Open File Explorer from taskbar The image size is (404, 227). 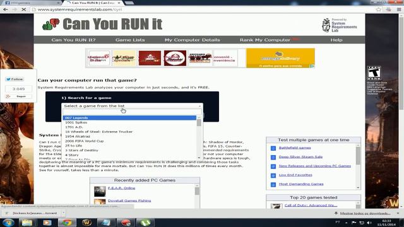click(27, 223)
